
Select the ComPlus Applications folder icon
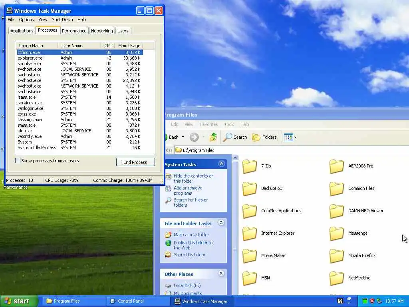(250, 211)
